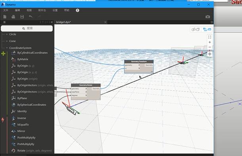
Task: Click the Save toolbar icon
Action: point(22,17)
